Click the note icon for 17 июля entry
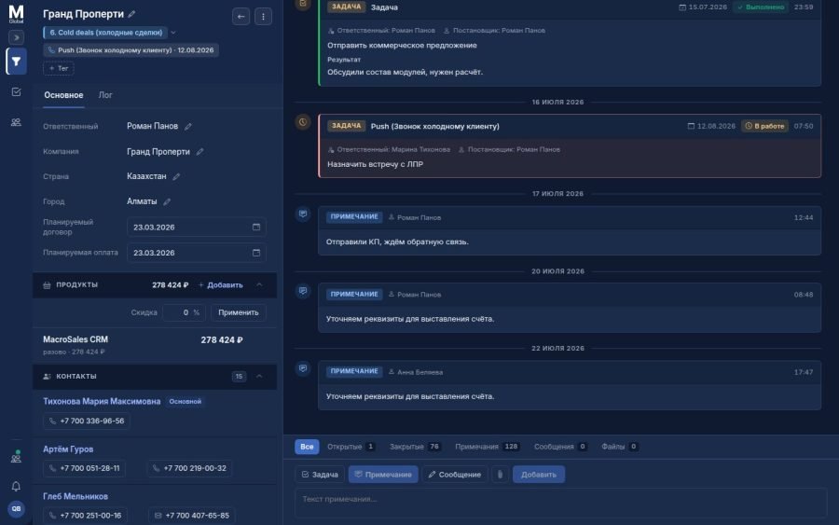The image size is (839, 525). 303,214
